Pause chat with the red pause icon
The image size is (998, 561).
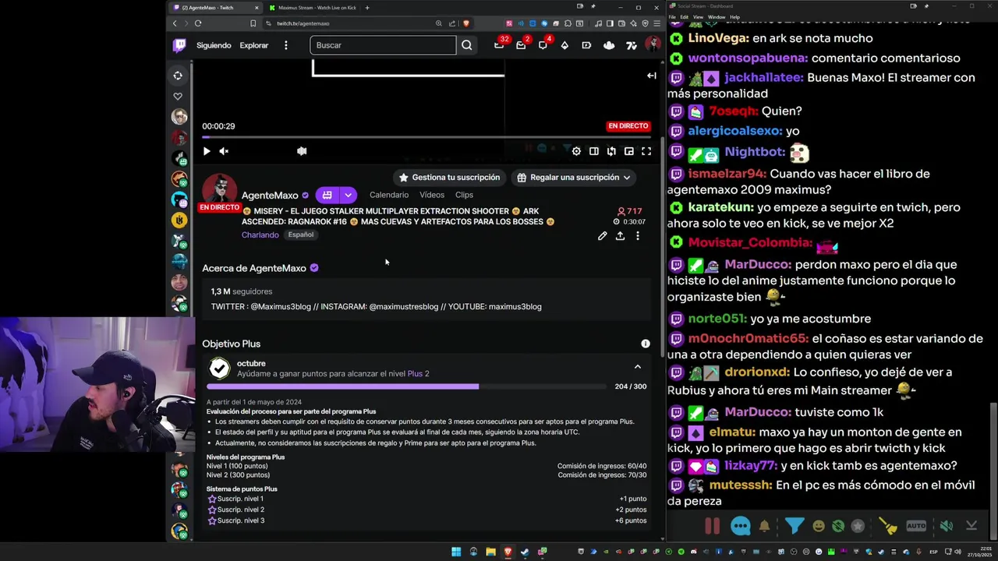(x=713, y=526)
